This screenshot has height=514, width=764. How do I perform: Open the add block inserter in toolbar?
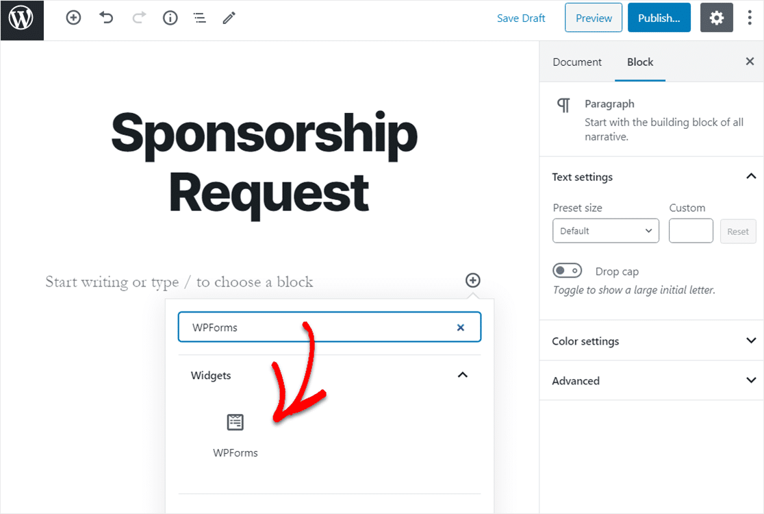coord(73,18)
